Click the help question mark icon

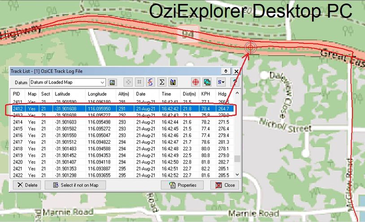235,82
